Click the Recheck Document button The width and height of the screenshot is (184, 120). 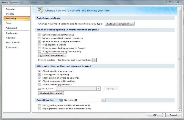coord(51,93)
